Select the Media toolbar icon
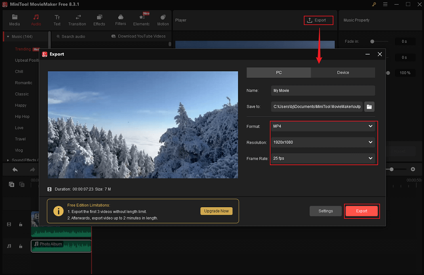The image size is (424, 275). point(14,20)
